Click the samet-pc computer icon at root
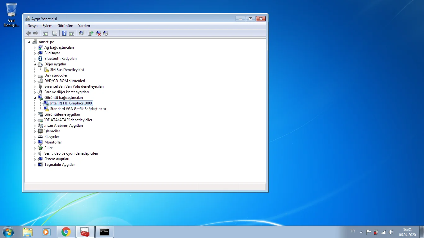This screenshot has height=238, width=424. coord(34,42)
